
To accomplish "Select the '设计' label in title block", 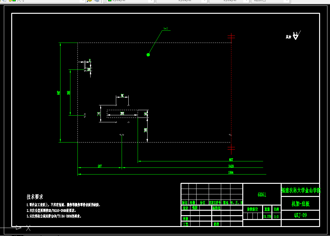I will pyautogui.click(x=185, y=208).
